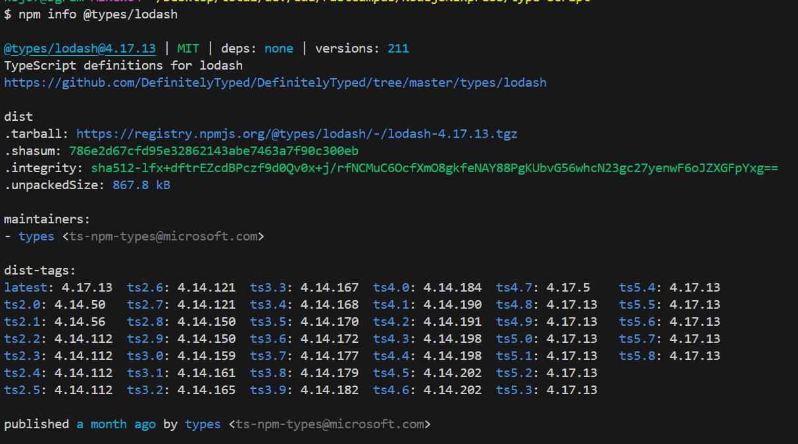Select the 'versions: 211' count
The width and height of the screenshot is (798, 444).
(x=362, y=49)
